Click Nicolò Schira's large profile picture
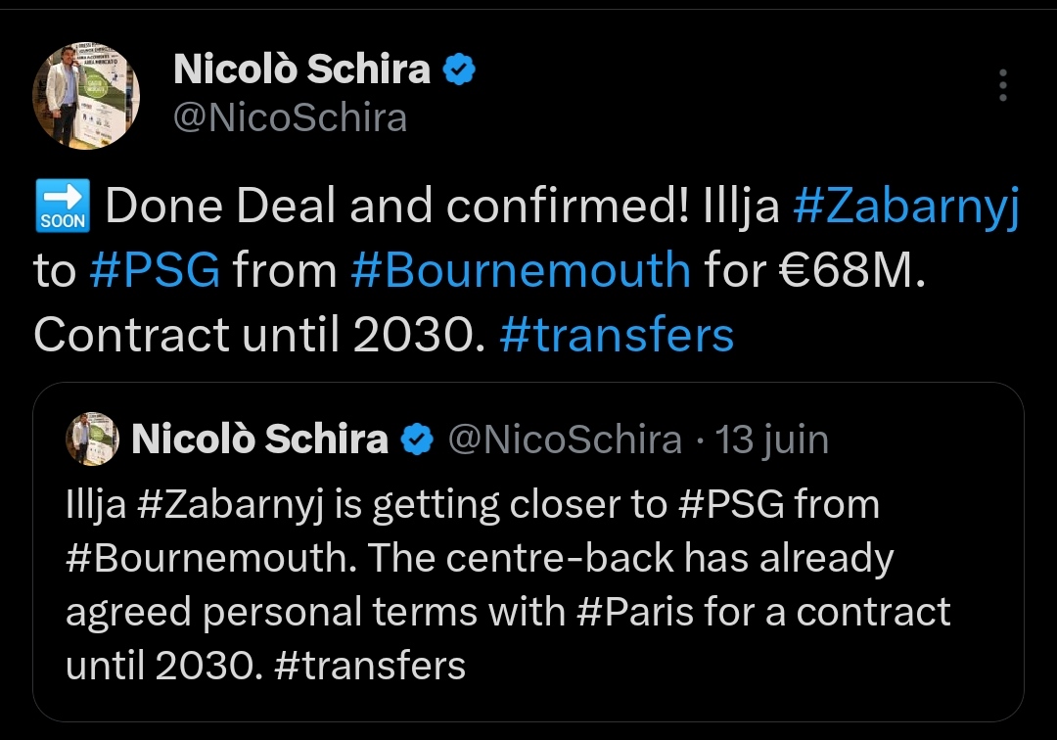 tap(86, 95)
